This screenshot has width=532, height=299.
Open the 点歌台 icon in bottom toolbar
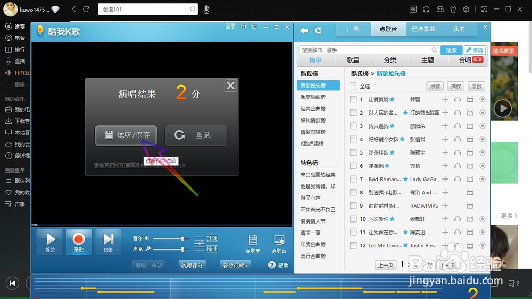pos(279,244)
